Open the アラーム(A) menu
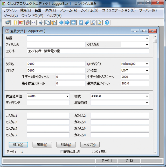Viewport: 166px width, 167px height. (x=68, y=10)
